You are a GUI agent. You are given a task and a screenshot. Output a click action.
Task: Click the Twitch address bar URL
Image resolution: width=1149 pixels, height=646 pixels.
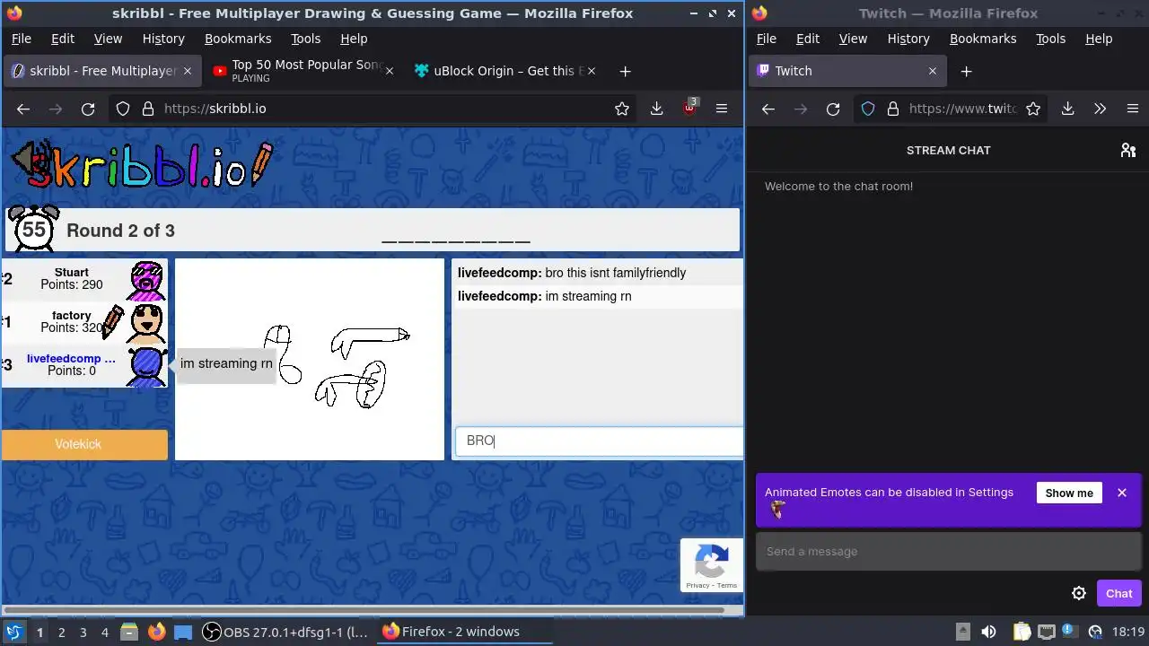pos(962,109)
